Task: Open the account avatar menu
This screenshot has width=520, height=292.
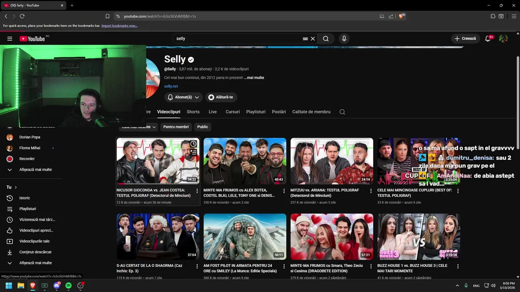Action: (x=503, y=39)
